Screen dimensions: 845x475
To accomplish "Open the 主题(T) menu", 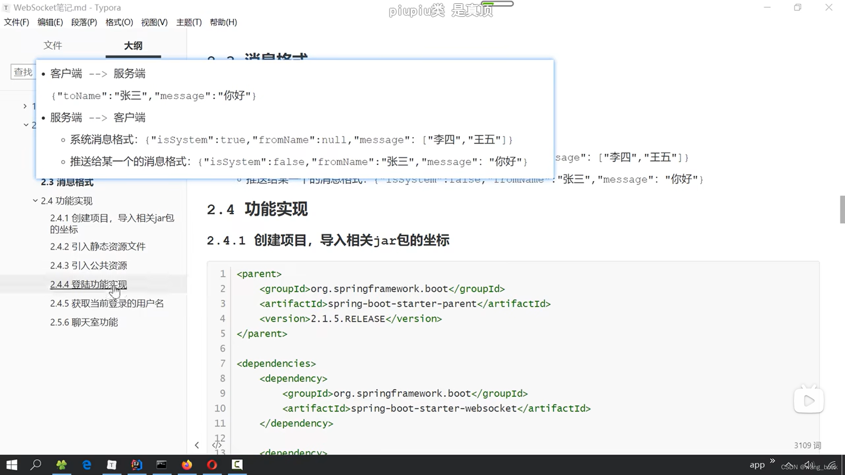I will pos(189,22).
